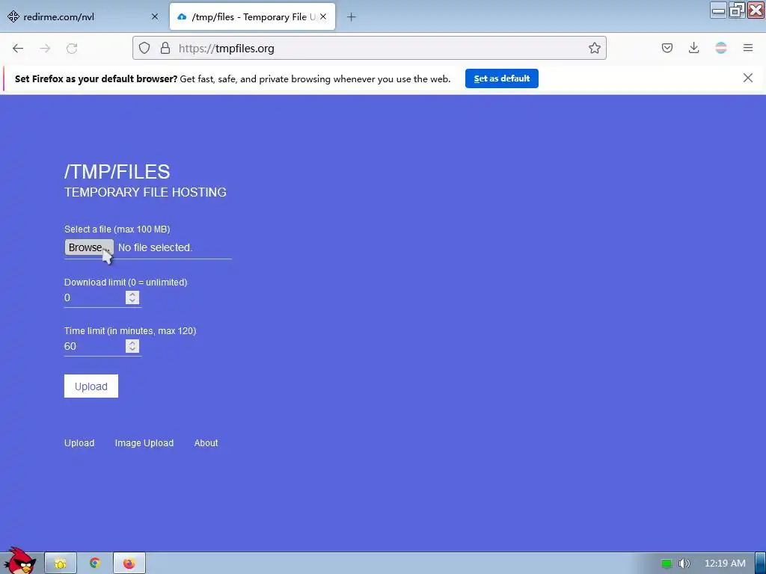Dismiss the default browser notification bar
This screenshot has height=574, width=766.
click(x=747, y=78)
